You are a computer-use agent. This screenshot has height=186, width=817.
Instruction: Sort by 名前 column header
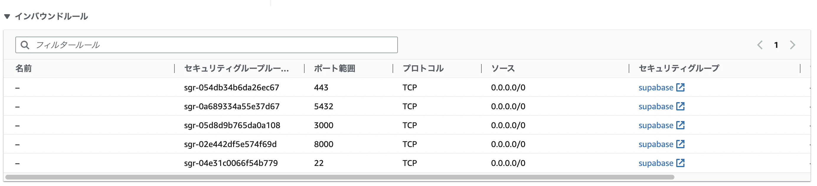[x=24, y=68]
